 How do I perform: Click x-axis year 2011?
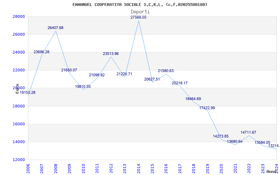97,168
